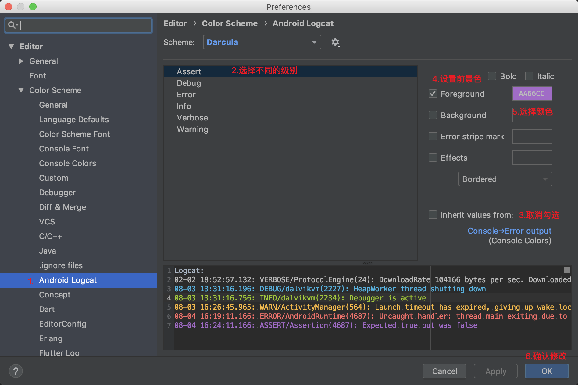Click the ASSERT line in logcat preview
This screenshot has width=578, height=385.
[326, 325]
